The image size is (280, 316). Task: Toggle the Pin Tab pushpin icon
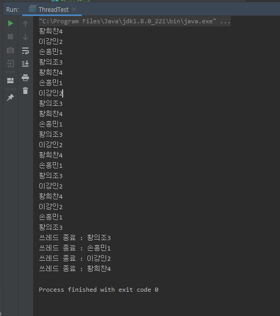[10, 98]
